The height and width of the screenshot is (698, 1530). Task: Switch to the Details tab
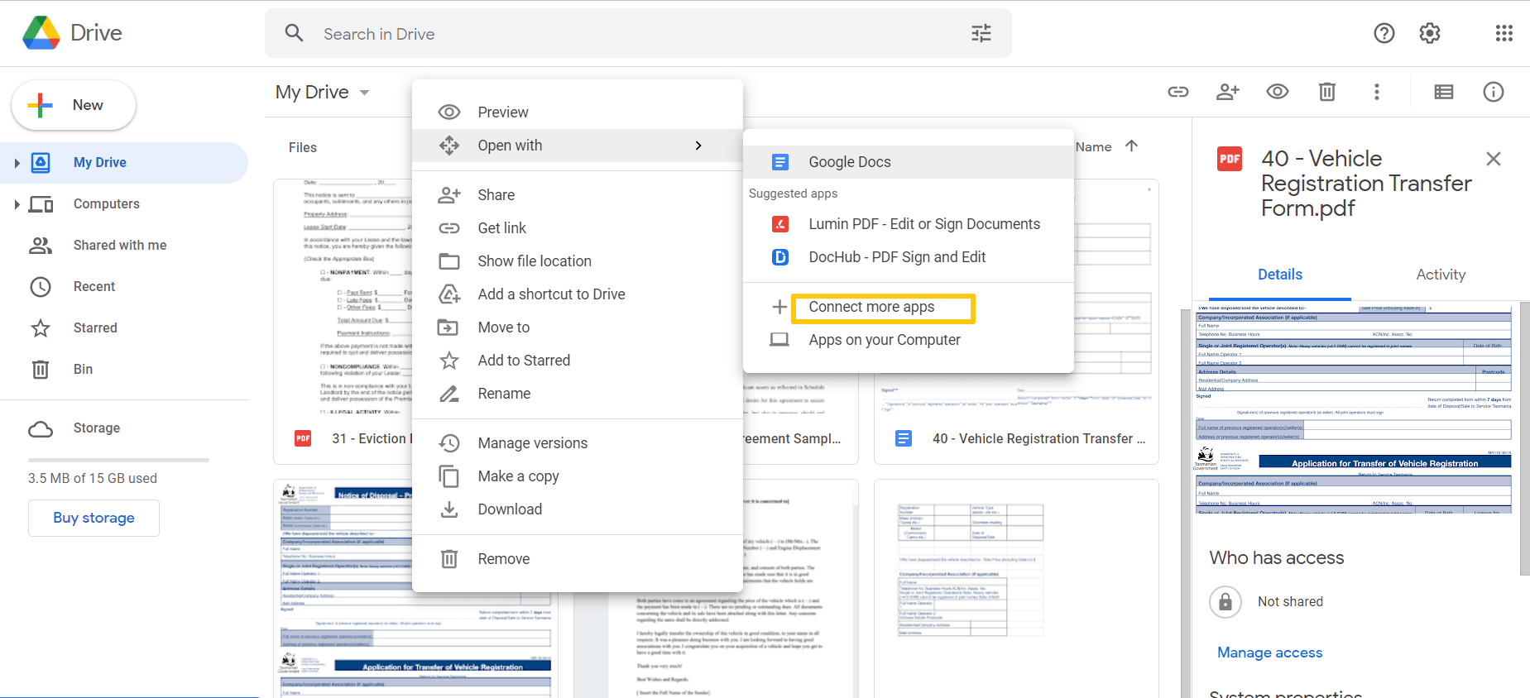1280,275
